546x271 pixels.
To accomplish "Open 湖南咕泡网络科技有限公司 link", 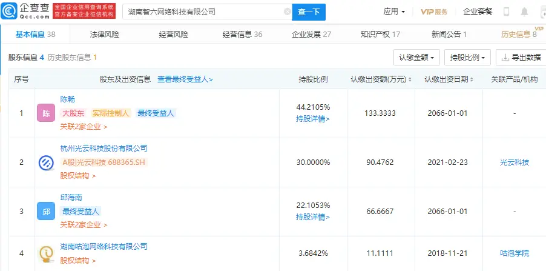I will coord(104,247).
